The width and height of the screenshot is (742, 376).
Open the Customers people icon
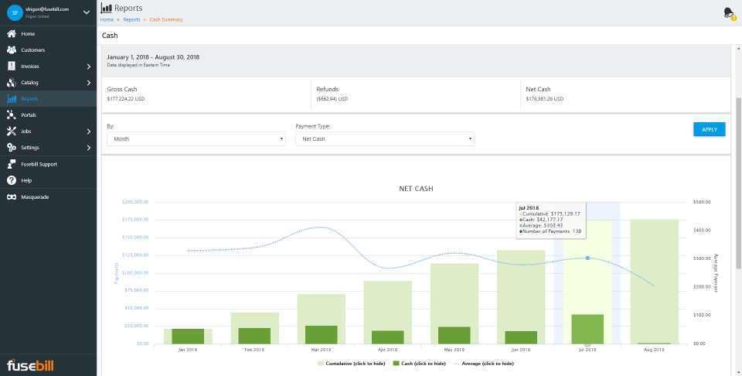coord(12,50)
